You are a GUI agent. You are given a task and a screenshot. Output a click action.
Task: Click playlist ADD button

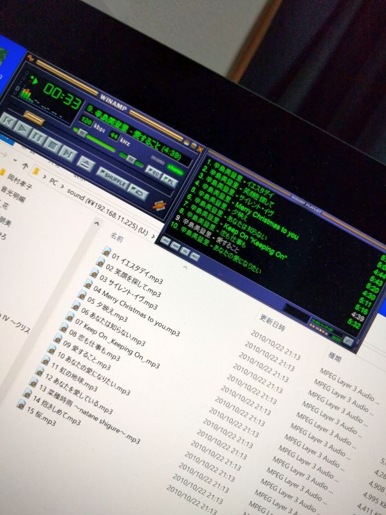pos(166,241)
